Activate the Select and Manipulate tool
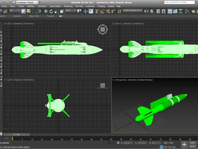This screenshot has width=198, height=149. (x=85, y=11)
